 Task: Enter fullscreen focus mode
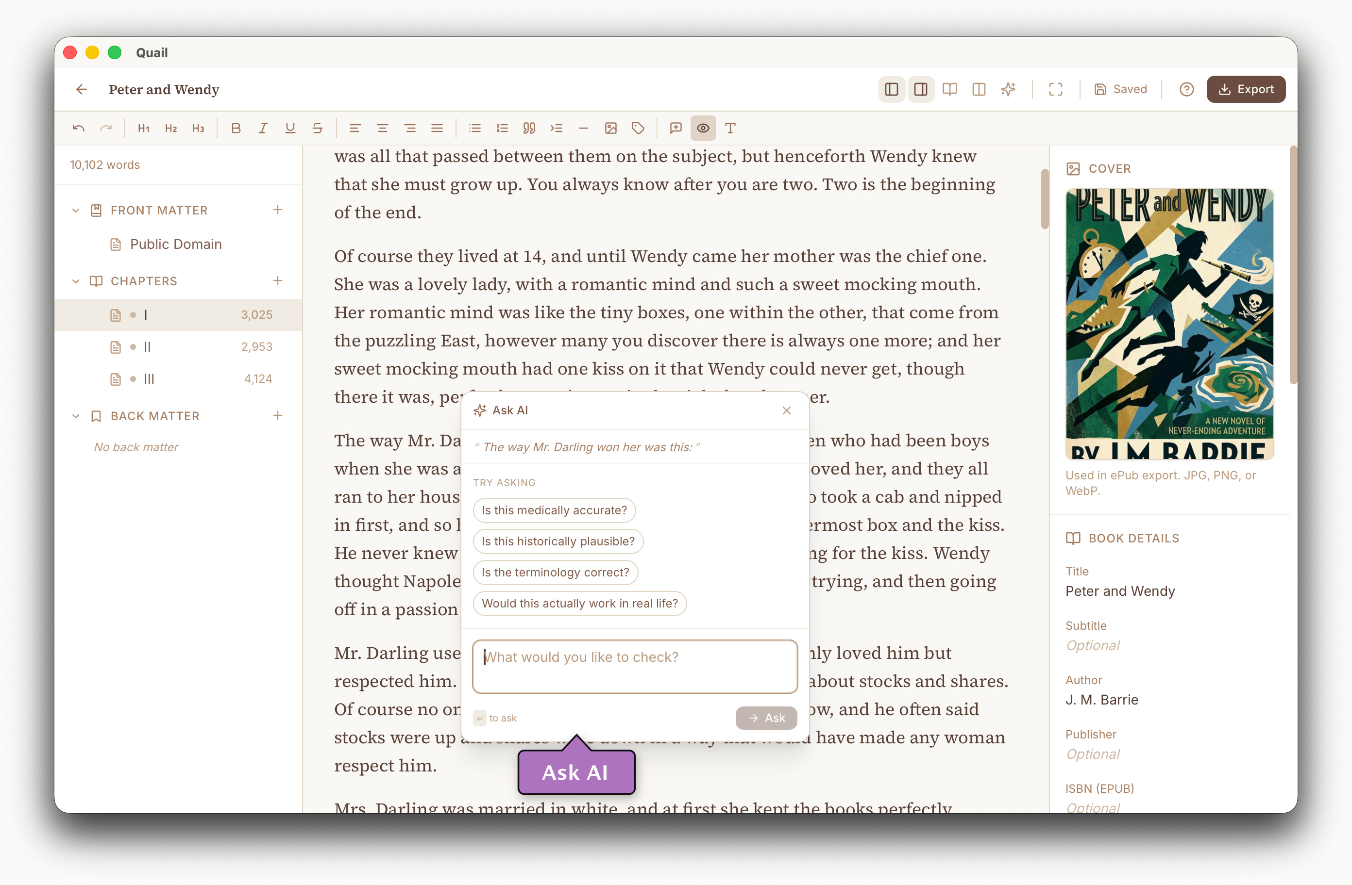pyautogui.click(x=1055, y=89)
